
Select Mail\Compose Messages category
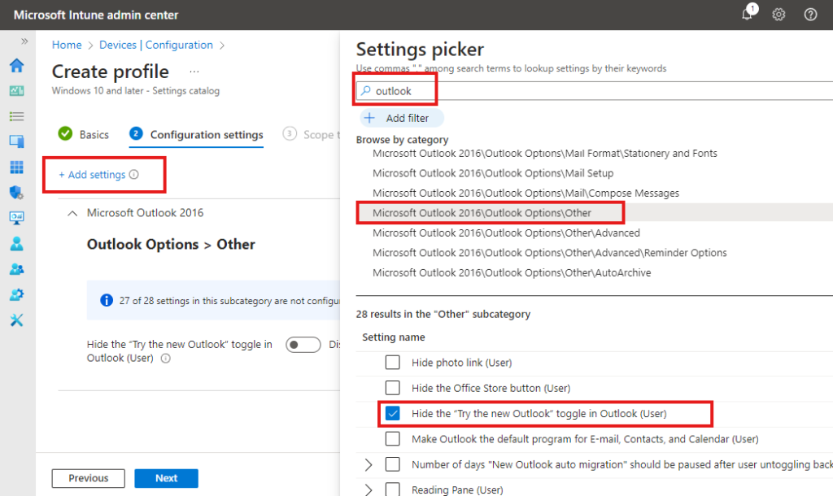pos(526,194)
